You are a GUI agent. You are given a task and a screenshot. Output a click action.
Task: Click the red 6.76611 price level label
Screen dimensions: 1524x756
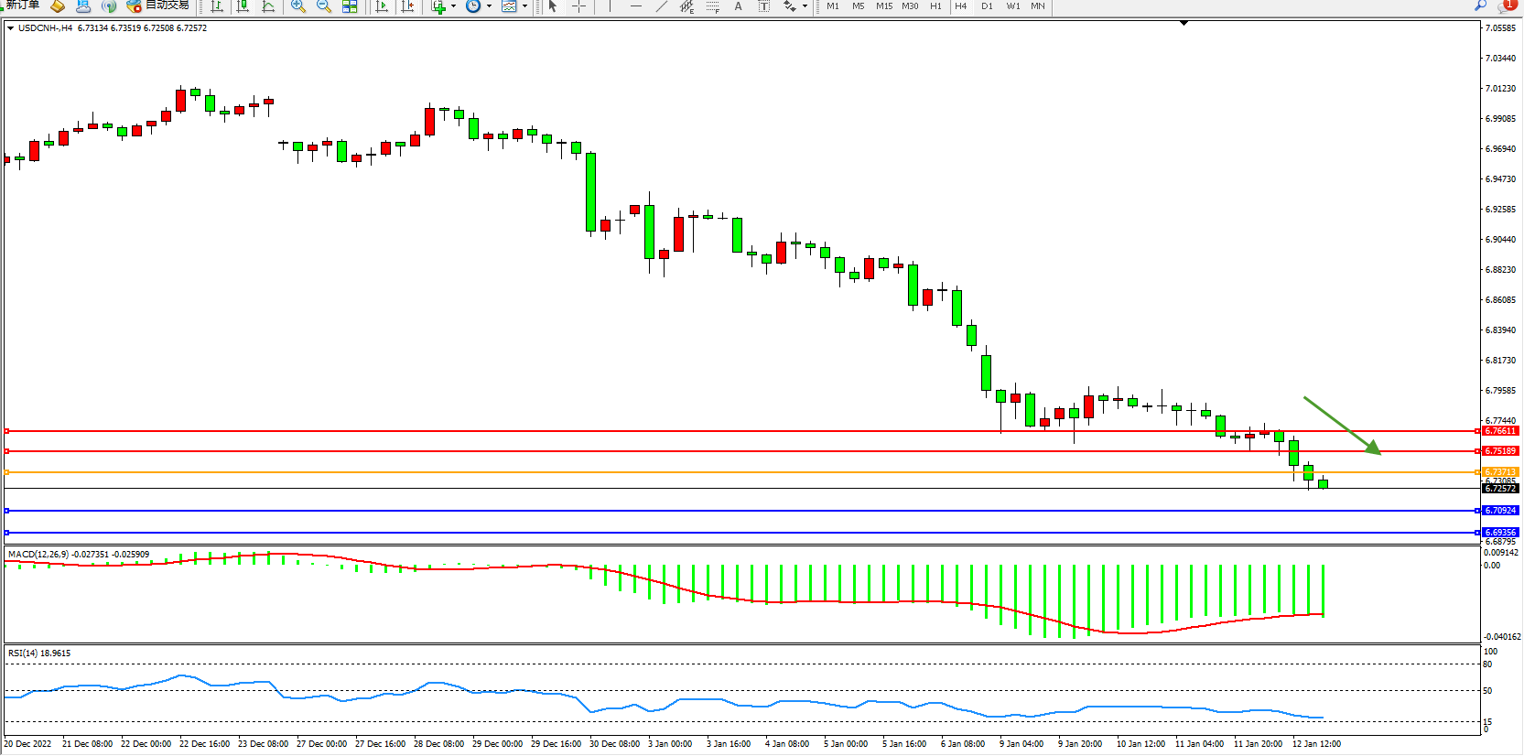pyautogui.click(x=1500, y=431)
